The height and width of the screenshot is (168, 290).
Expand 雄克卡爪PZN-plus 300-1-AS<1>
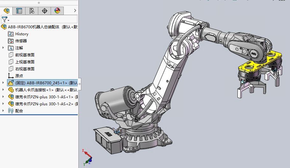pyautogui.click(x=3, y=96)
